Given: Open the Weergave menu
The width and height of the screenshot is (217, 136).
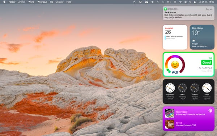Looking at the screenshot, I should click(x=42, y=2).
